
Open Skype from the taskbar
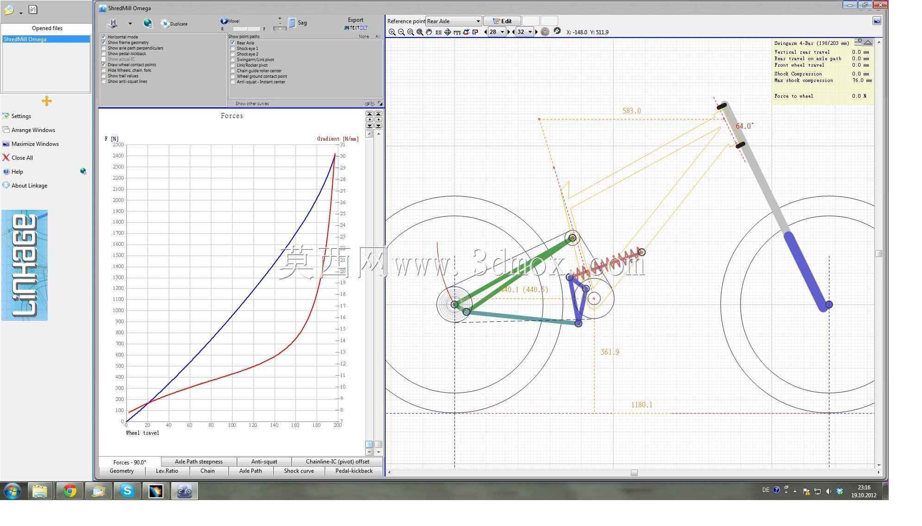(x=127, y=491)
